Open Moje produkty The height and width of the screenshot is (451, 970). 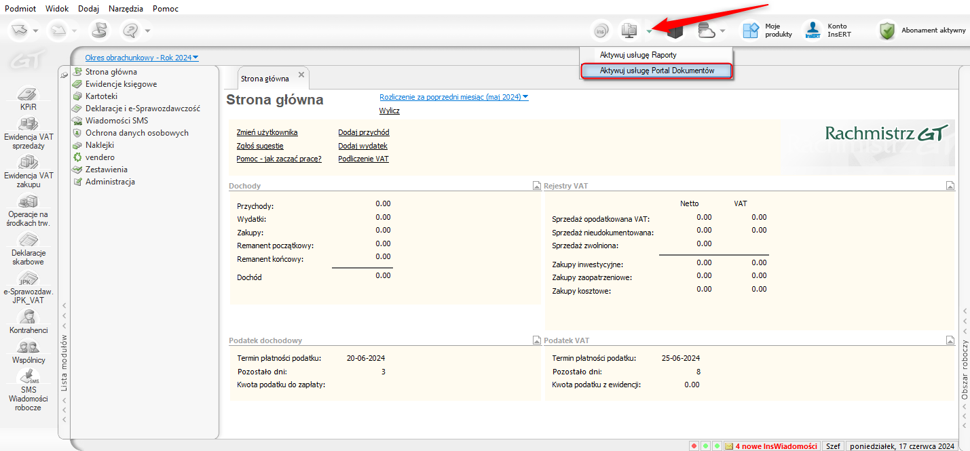pos(766,31)
